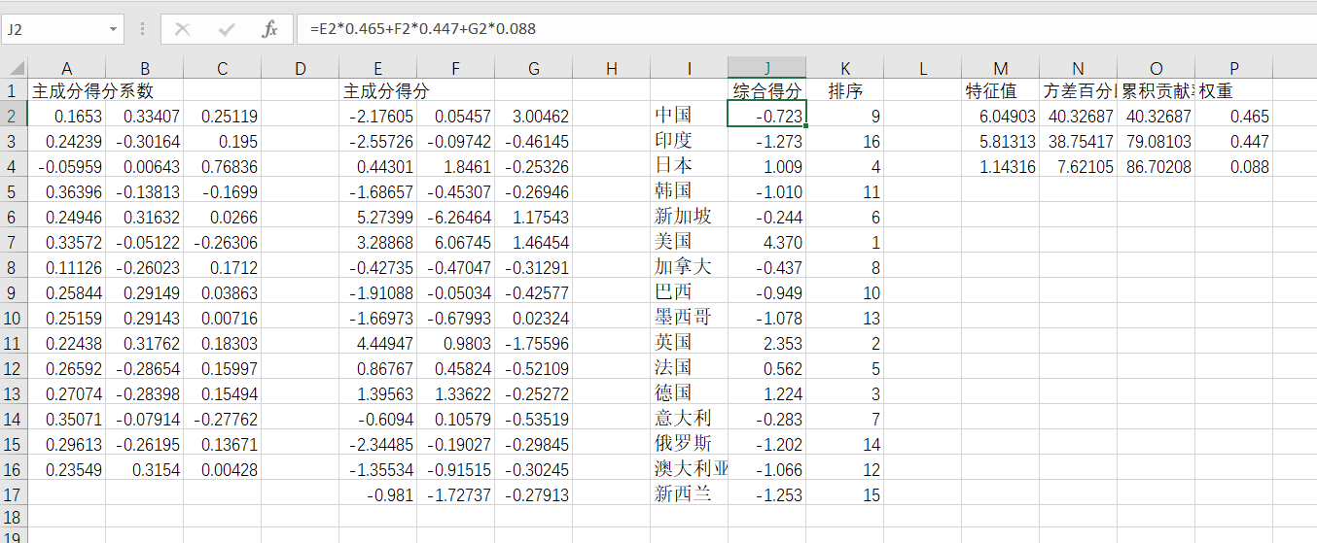
Task: Click the Enter checkmark icon in formula bar
Action: coord(227,29)
